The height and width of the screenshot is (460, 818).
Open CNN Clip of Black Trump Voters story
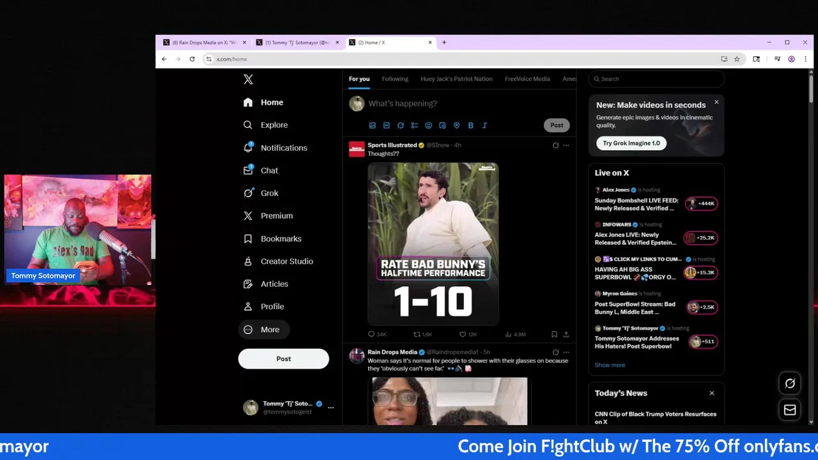[x=656, y=418]
